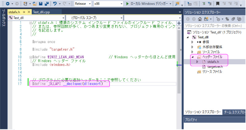Start the Local Windows Debugger with the play button
This screenshot has height=130, width=246.
click(127, 3)
